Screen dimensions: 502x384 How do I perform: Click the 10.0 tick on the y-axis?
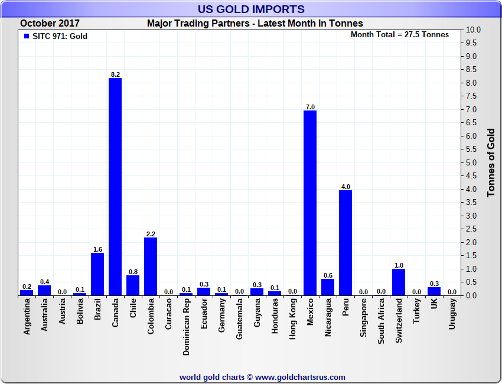(473, 30)
